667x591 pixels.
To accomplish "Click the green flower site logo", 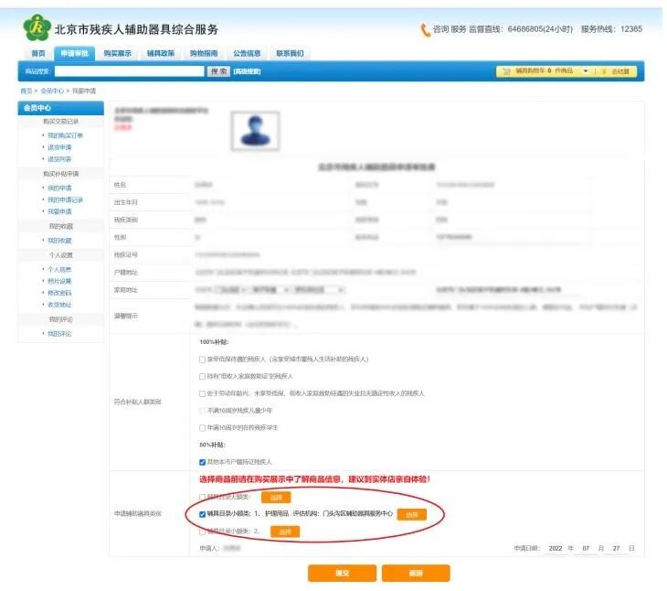I will click(x=37, y=27).
